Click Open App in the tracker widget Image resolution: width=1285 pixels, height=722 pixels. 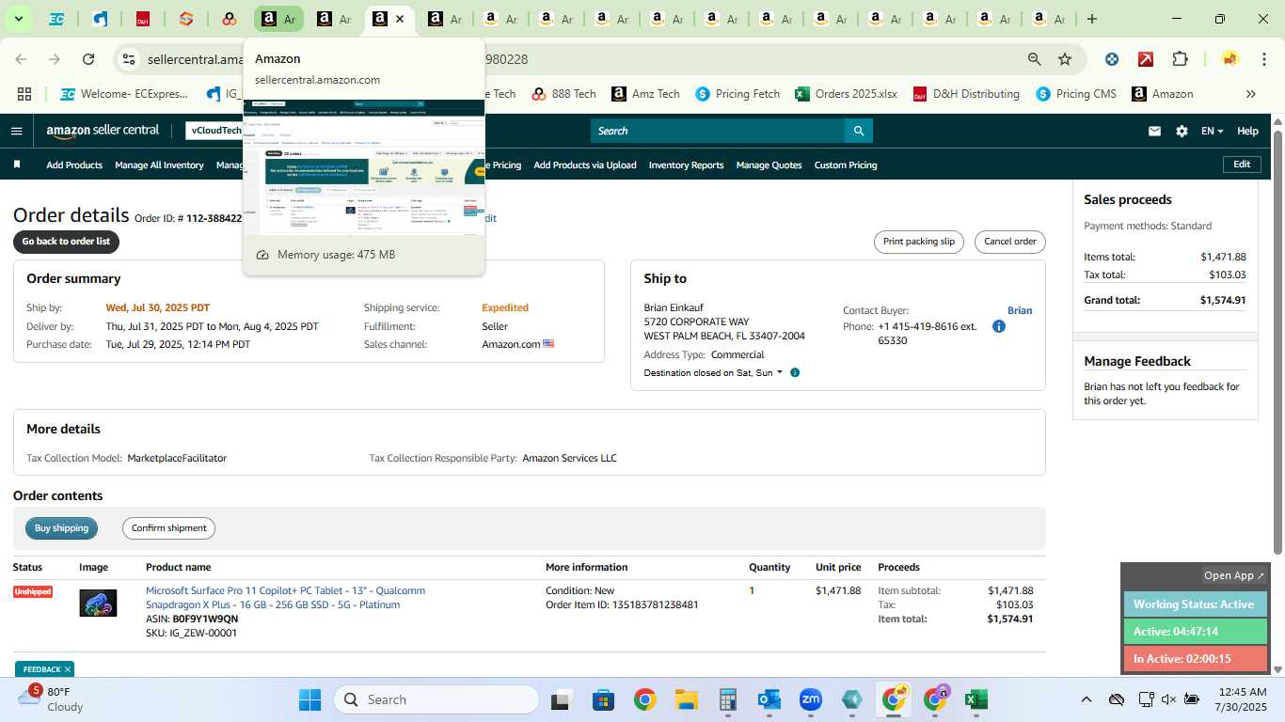click(1234, 575)
